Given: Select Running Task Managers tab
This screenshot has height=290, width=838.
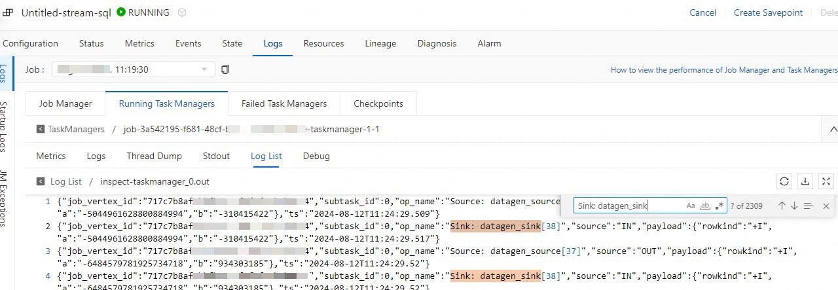Looking at the screenshot, I should pyautogui.click(x=166, y=103).
